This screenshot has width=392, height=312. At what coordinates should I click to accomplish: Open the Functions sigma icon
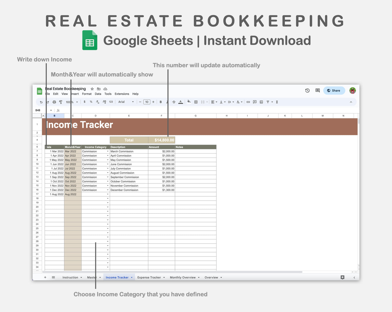[x=277, y=102]
